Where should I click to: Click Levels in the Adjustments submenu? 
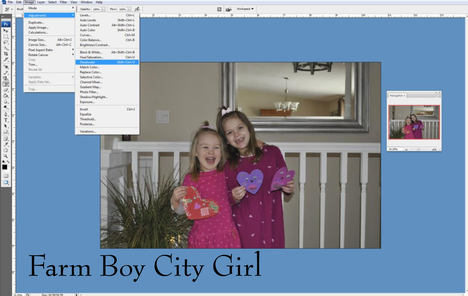[85, 15]
